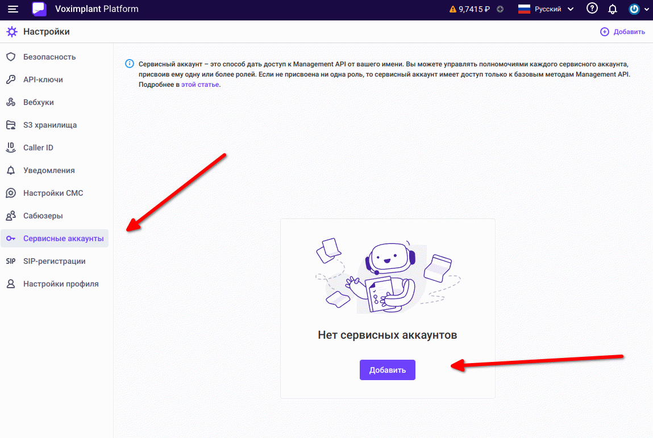653x438 pixels.
Task: Open notifications bell in top bar
Action: click(613, 9)
